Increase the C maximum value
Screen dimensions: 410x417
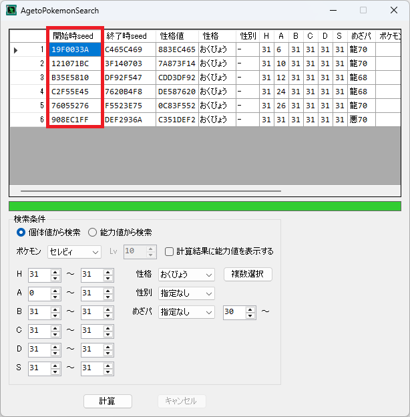(x=108, y=328)
